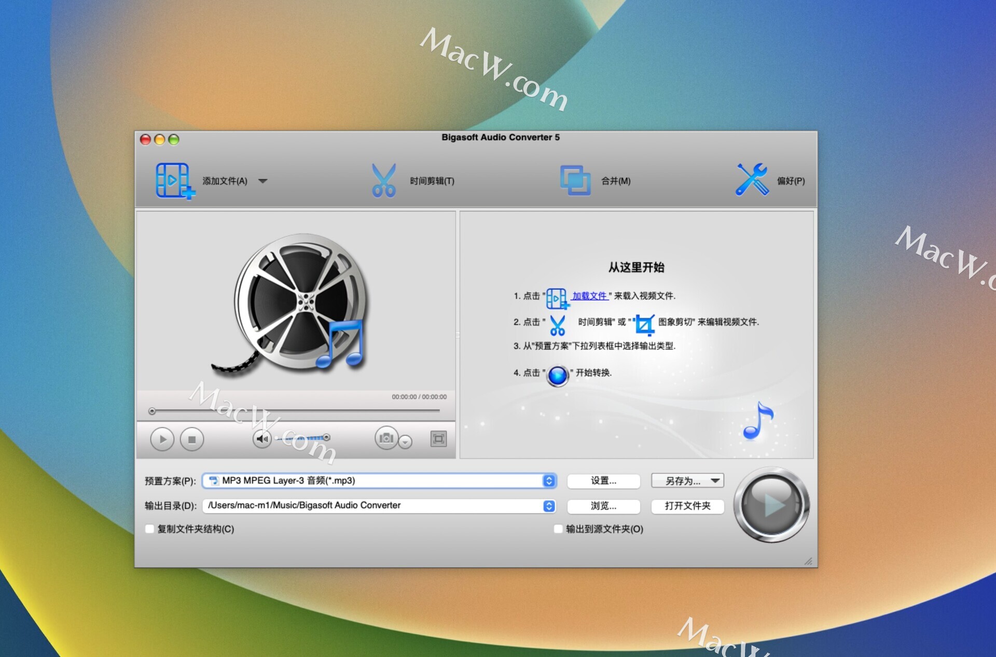Click the playback seek bar handle
Viewport: 996px width, 657px height.
152,411
